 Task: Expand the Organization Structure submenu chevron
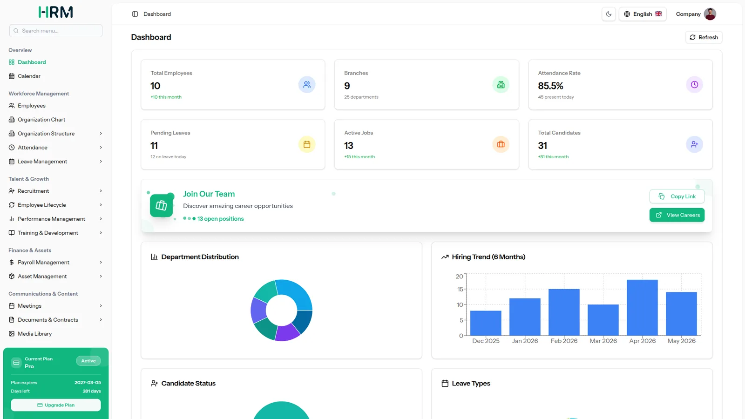pos(101,134)
